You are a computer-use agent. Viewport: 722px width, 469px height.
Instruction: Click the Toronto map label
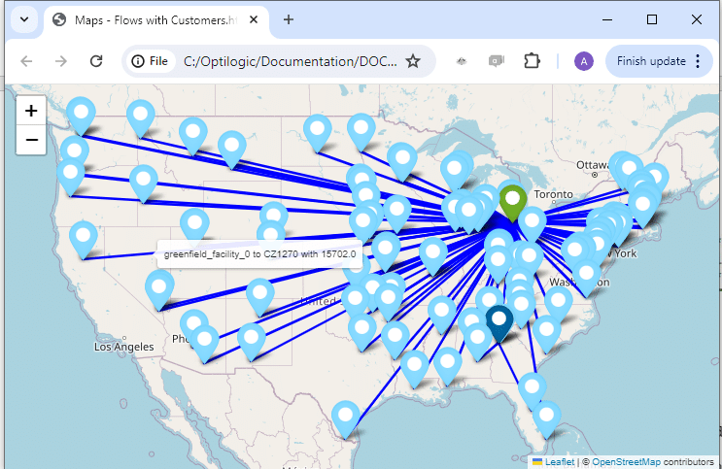[554, 194]
